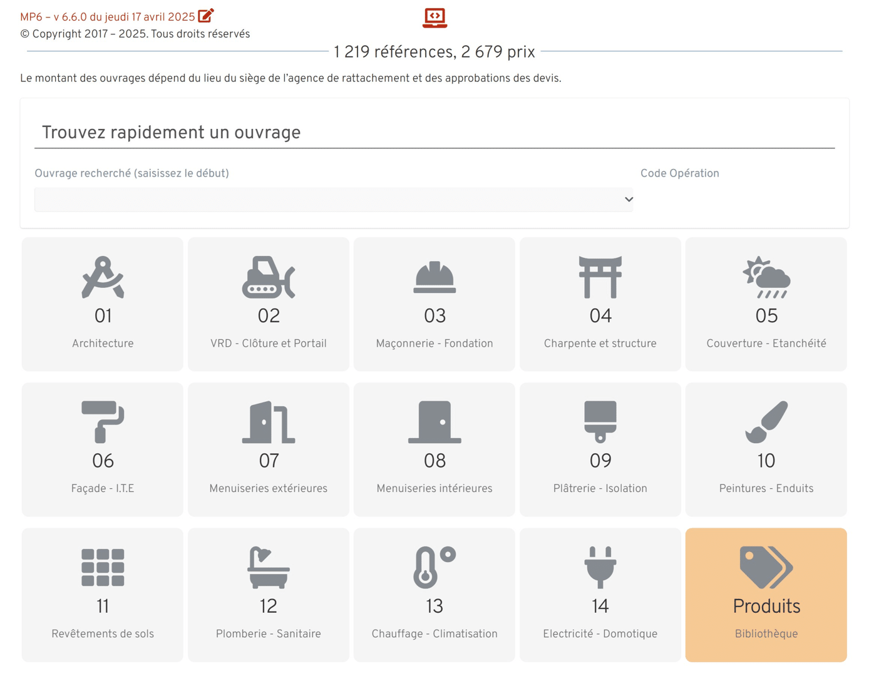
Task: Open the Produits Bibliothèque tile
Action: 766,595
